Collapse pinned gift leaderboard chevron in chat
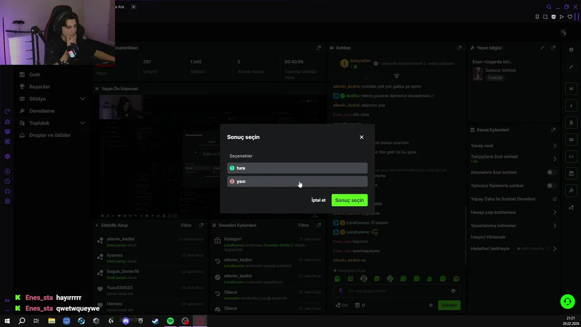581x327 pixels. tap(396, 76)
